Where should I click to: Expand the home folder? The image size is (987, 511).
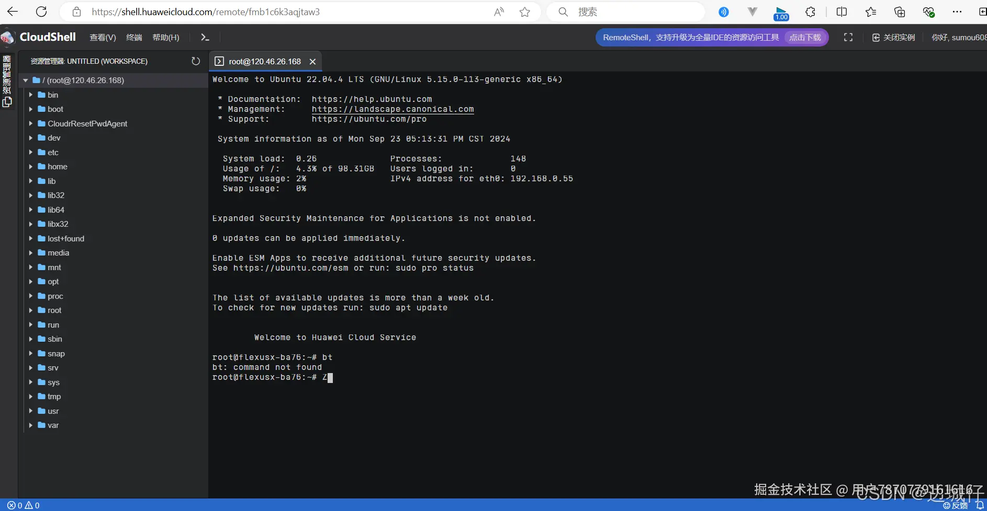[x=30, y=167]
